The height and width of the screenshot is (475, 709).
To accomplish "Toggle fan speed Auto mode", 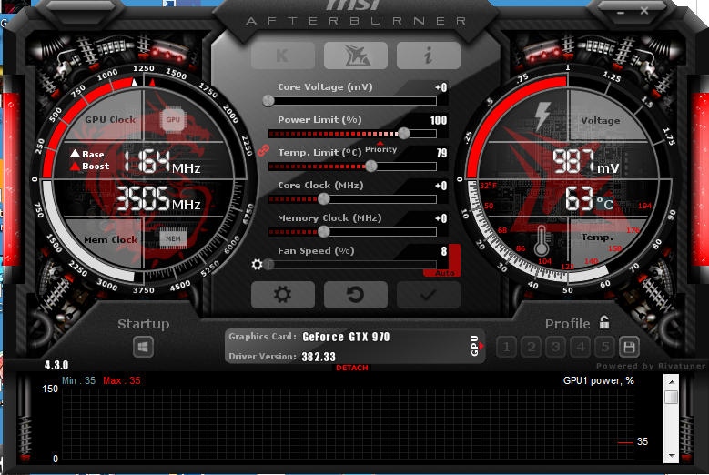I will (444, 273).
